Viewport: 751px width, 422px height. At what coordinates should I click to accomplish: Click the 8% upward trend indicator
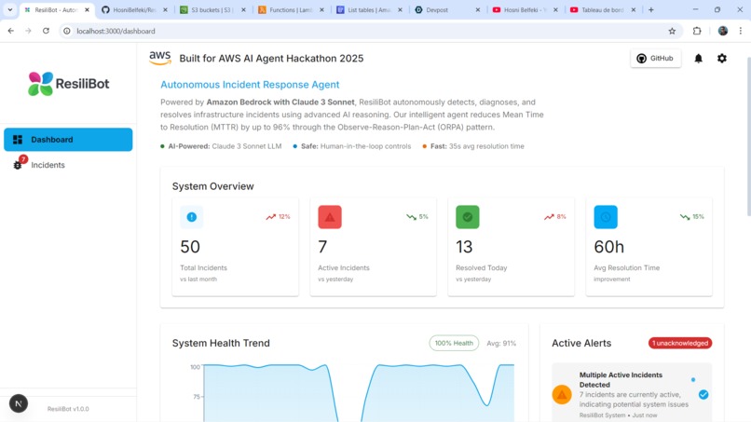point(554,216)
